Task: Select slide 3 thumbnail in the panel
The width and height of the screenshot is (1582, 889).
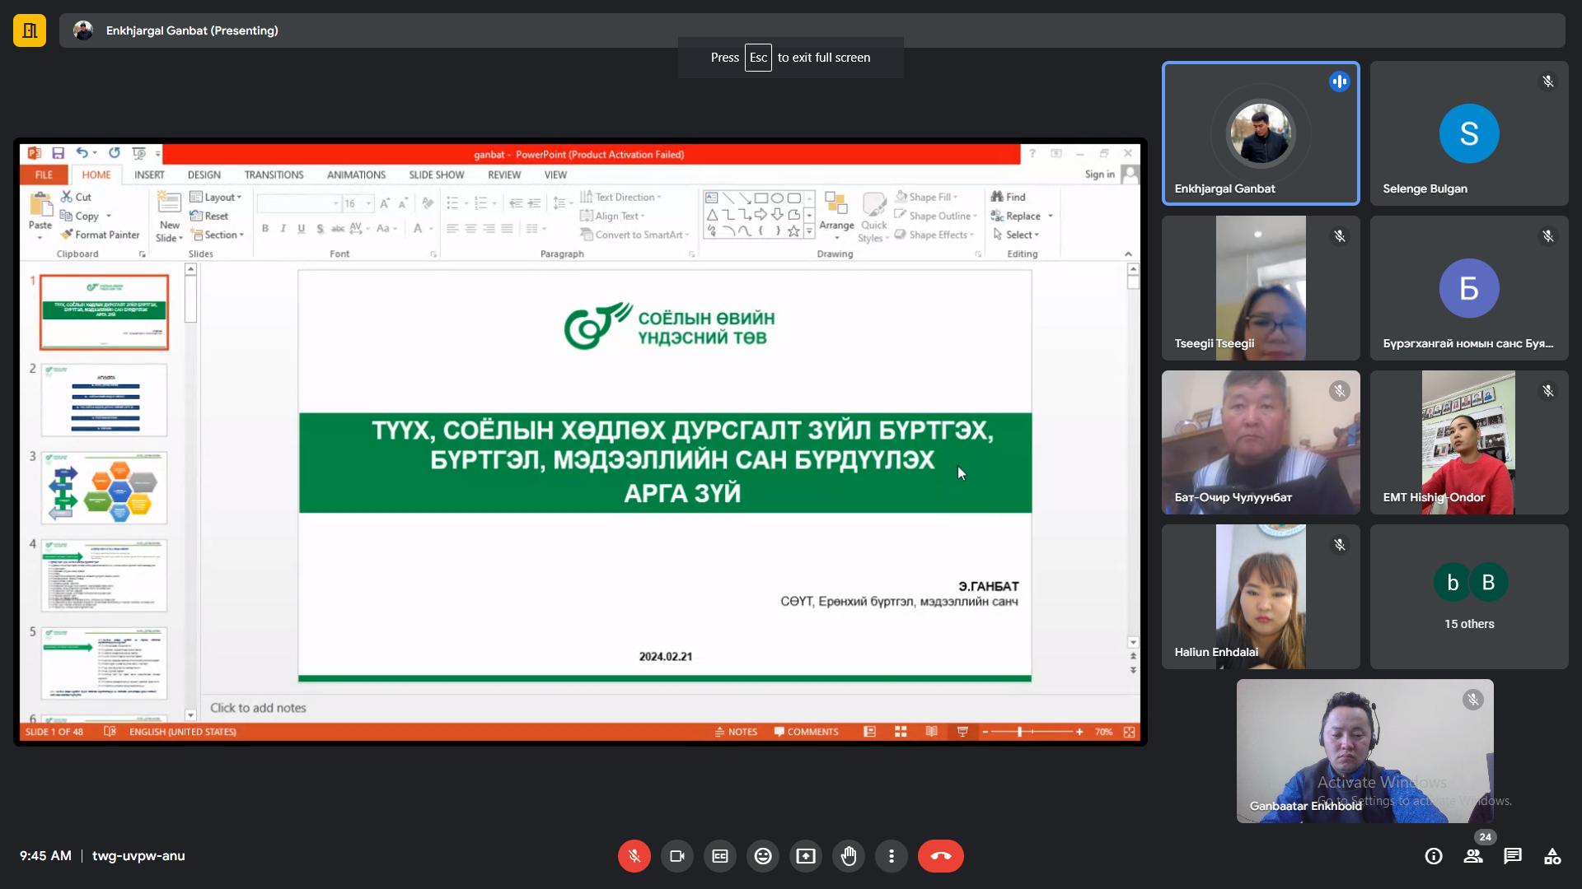Action: 105,487
